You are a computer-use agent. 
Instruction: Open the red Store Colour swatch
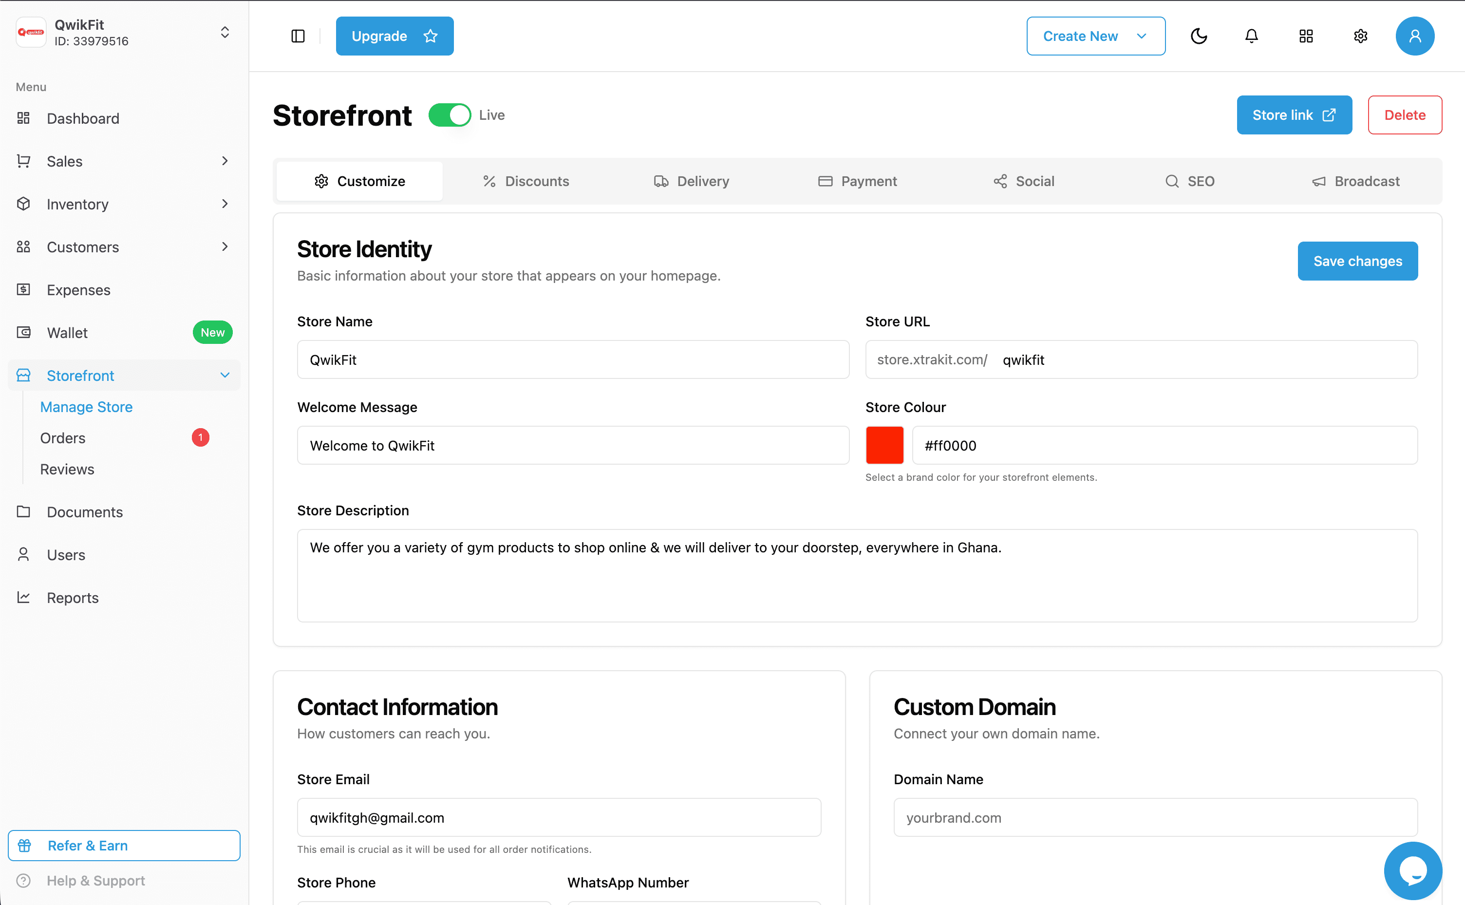[x=884, y=445]
